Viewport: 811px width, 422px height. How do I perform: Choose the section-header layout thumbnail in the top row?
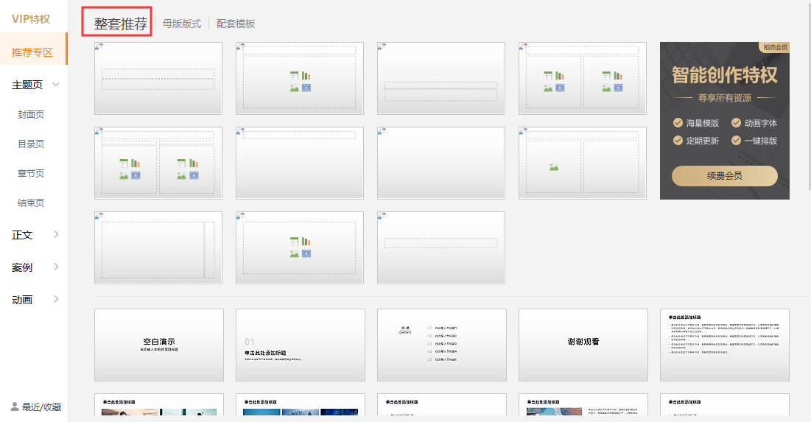pyautogui.click(x=441, y=79)
